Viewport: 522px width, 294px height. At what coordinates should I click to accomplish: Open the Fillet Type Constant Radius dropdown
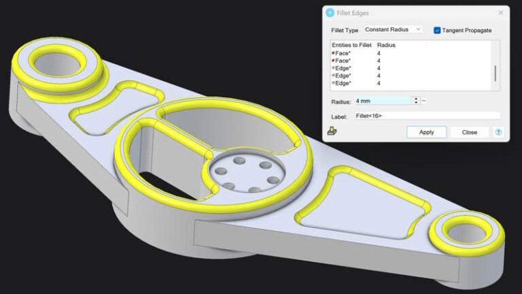393,30
